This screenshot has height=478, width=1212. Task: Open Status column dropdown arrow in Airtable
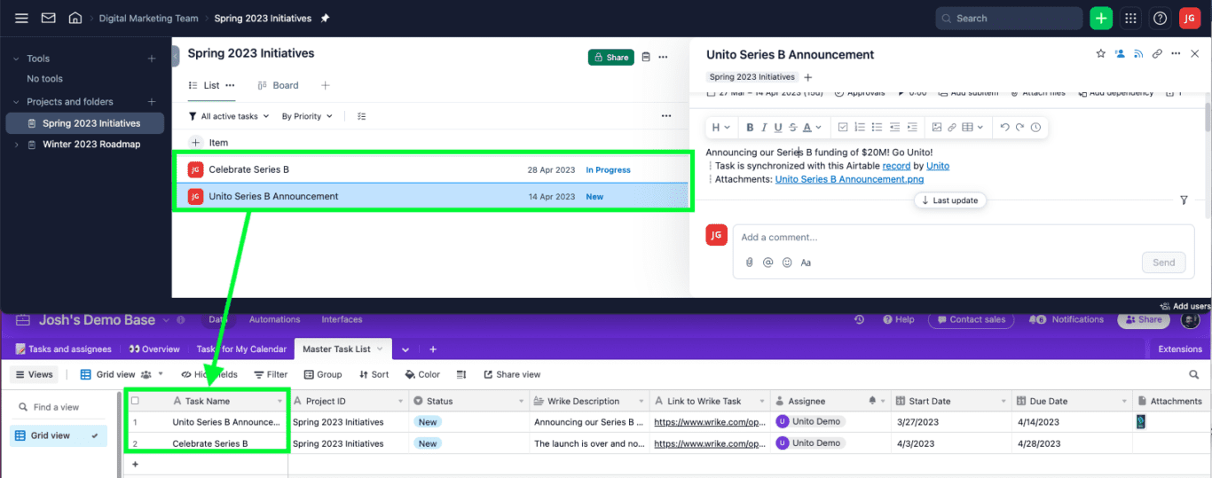[x=520, y=402]
